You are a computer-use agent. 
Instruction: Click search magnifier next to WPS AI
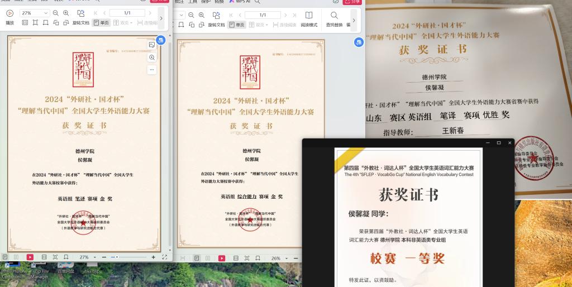258,2
